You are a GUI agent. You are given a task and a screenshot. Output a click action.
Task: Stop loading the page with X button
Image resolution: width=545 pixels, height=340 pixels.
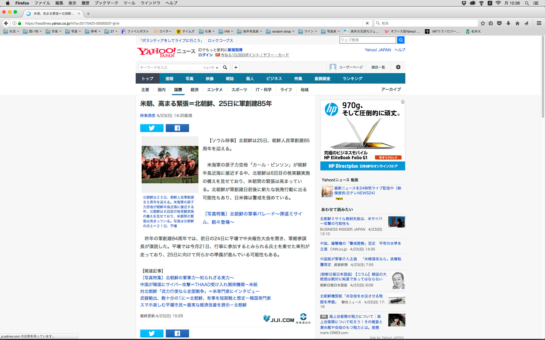(367, 23)
